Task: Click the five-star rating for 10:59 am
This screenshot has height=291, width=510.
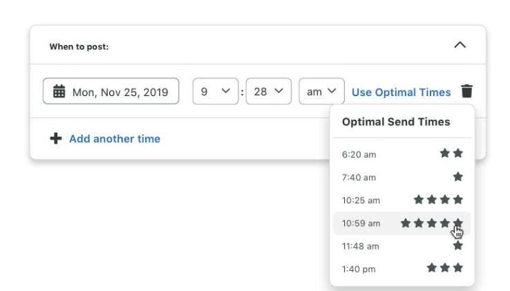Action: coord(431,223)
